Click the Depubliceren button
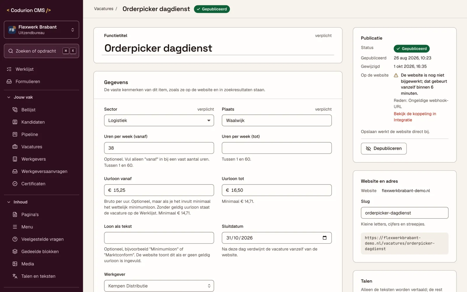The image size is (467, 292). point(384,149)
